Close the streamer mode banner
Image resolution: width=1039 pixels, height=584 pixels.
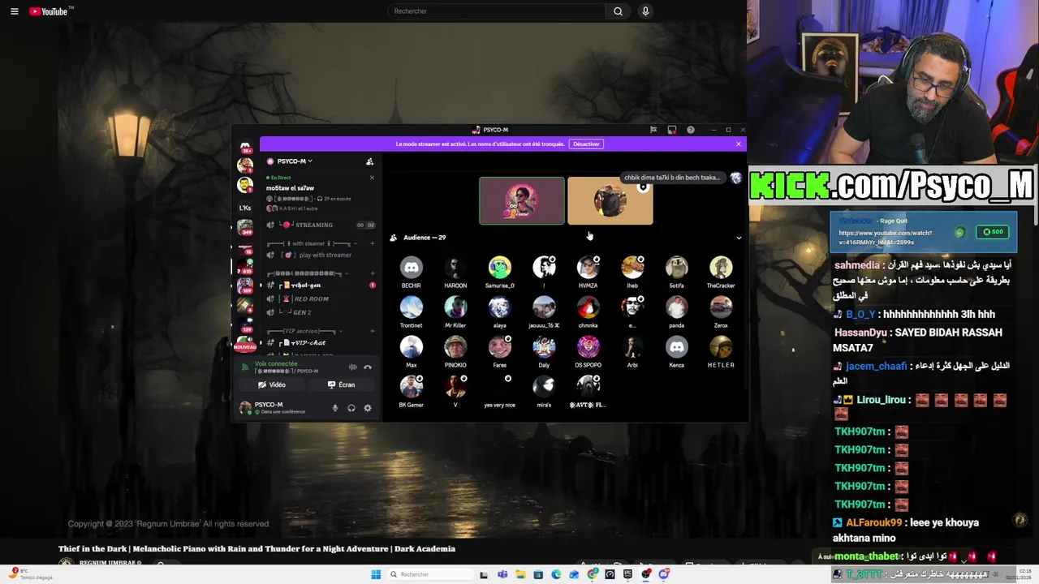click(x=739, y=144)
